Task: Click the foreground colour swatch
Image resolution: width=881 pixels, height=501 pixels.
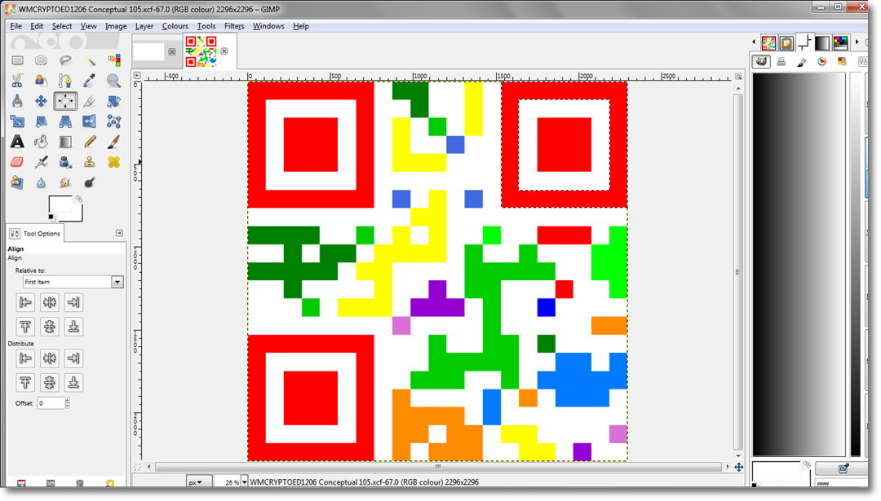Action: pos(60,204)
